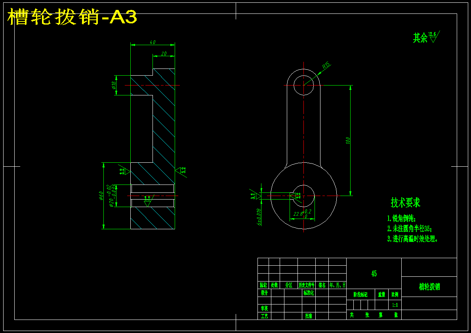471x333 pixels.
Task: Click the 审核 label cell
Action: click(x=264, y=308)
